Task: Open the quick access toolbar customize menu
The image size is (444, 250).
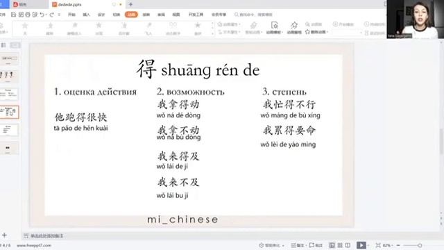Action: (x=59, y=15)
